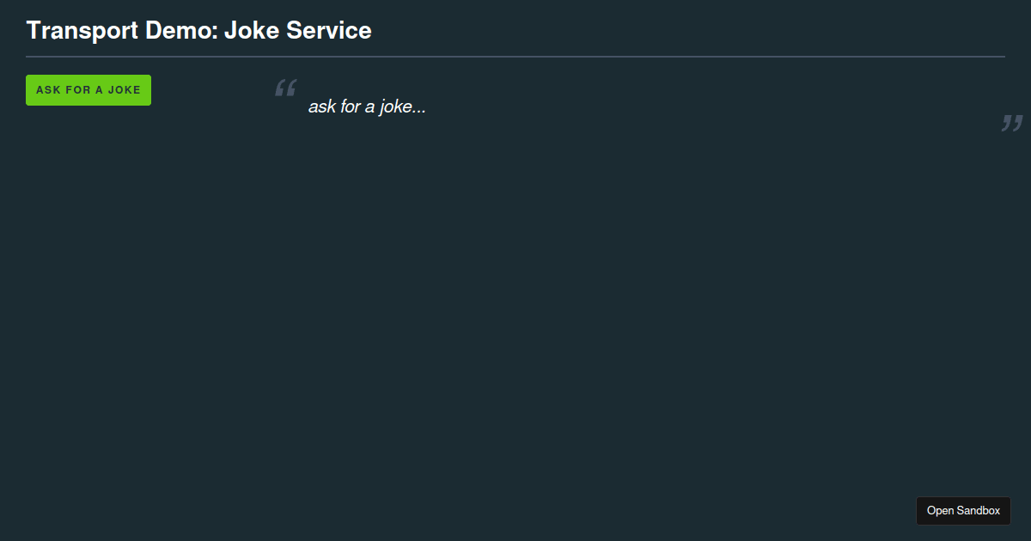The image size is (1031, 541).
Task: Click the empty page background area
Action: (515, 326)
